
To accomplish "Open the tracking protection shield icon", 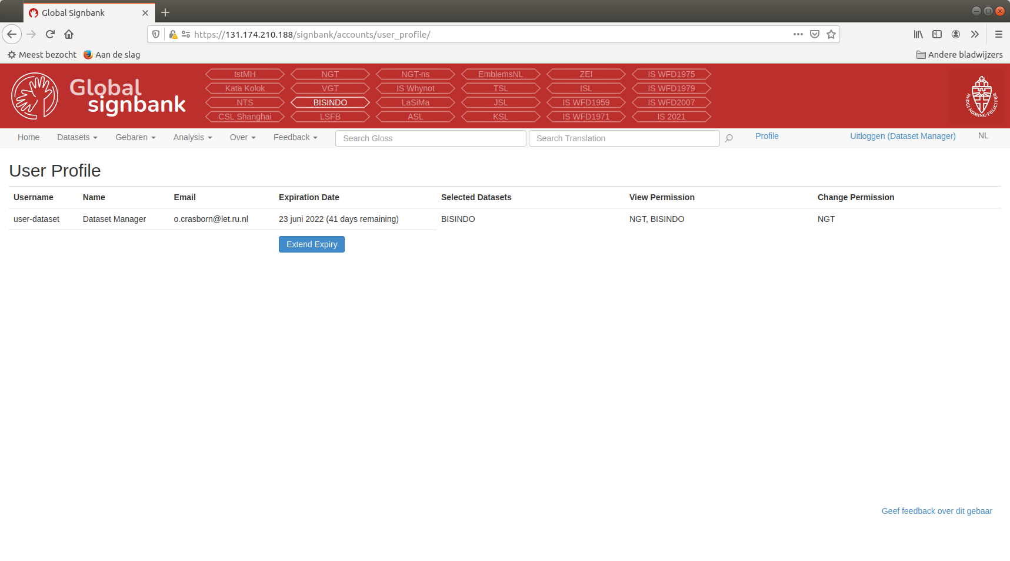I will coord(155,34).
